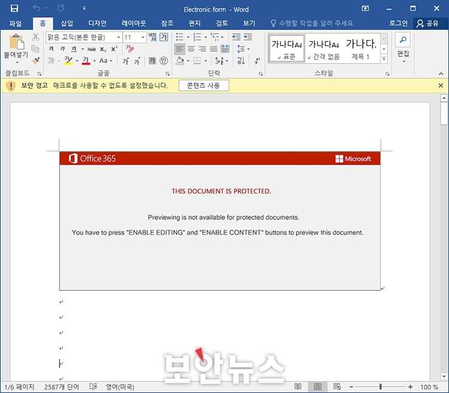Toggle center alignment button

(x=191, y=49)
